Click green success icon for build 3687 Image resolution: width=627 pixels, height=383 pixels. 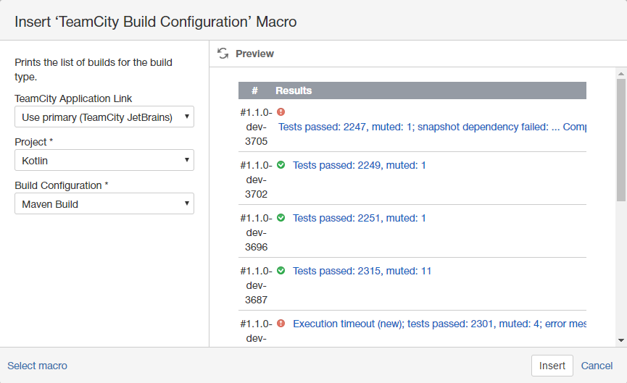[281, 271]
